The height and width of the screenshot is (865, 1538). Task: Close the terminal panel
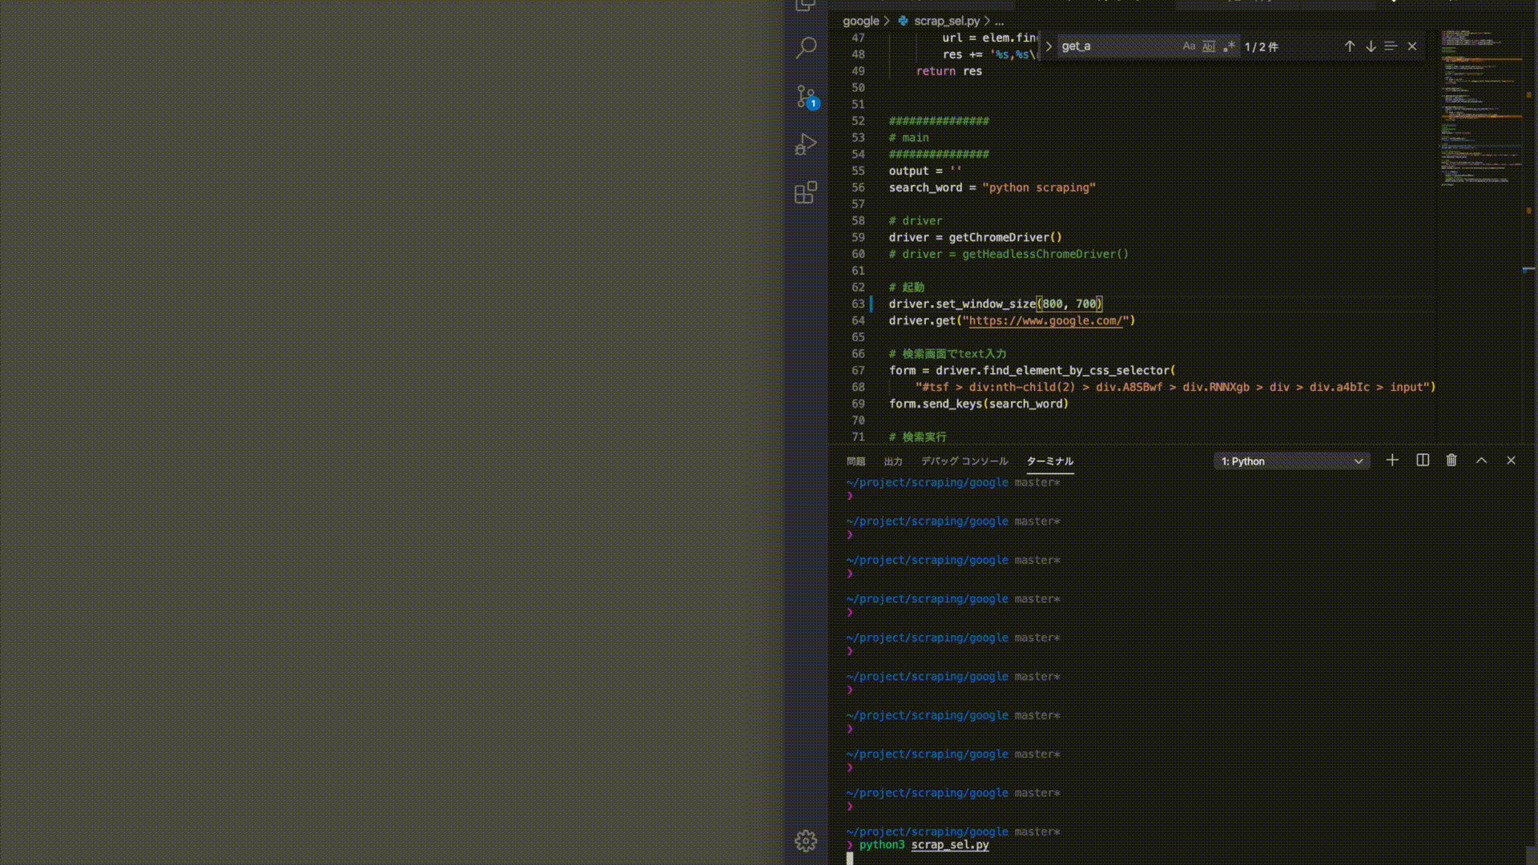[1511, 461]
